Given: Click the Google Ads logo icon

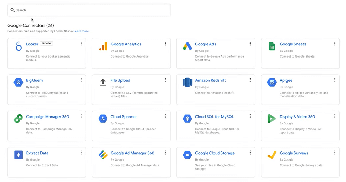Looking at the screenshot, I should (x=187, y=46).
